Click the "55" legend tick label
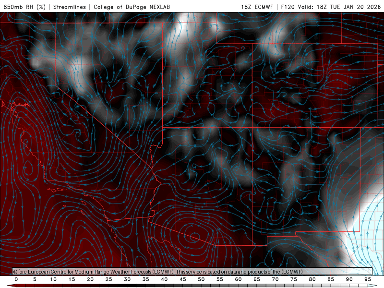 click(220, 279)
